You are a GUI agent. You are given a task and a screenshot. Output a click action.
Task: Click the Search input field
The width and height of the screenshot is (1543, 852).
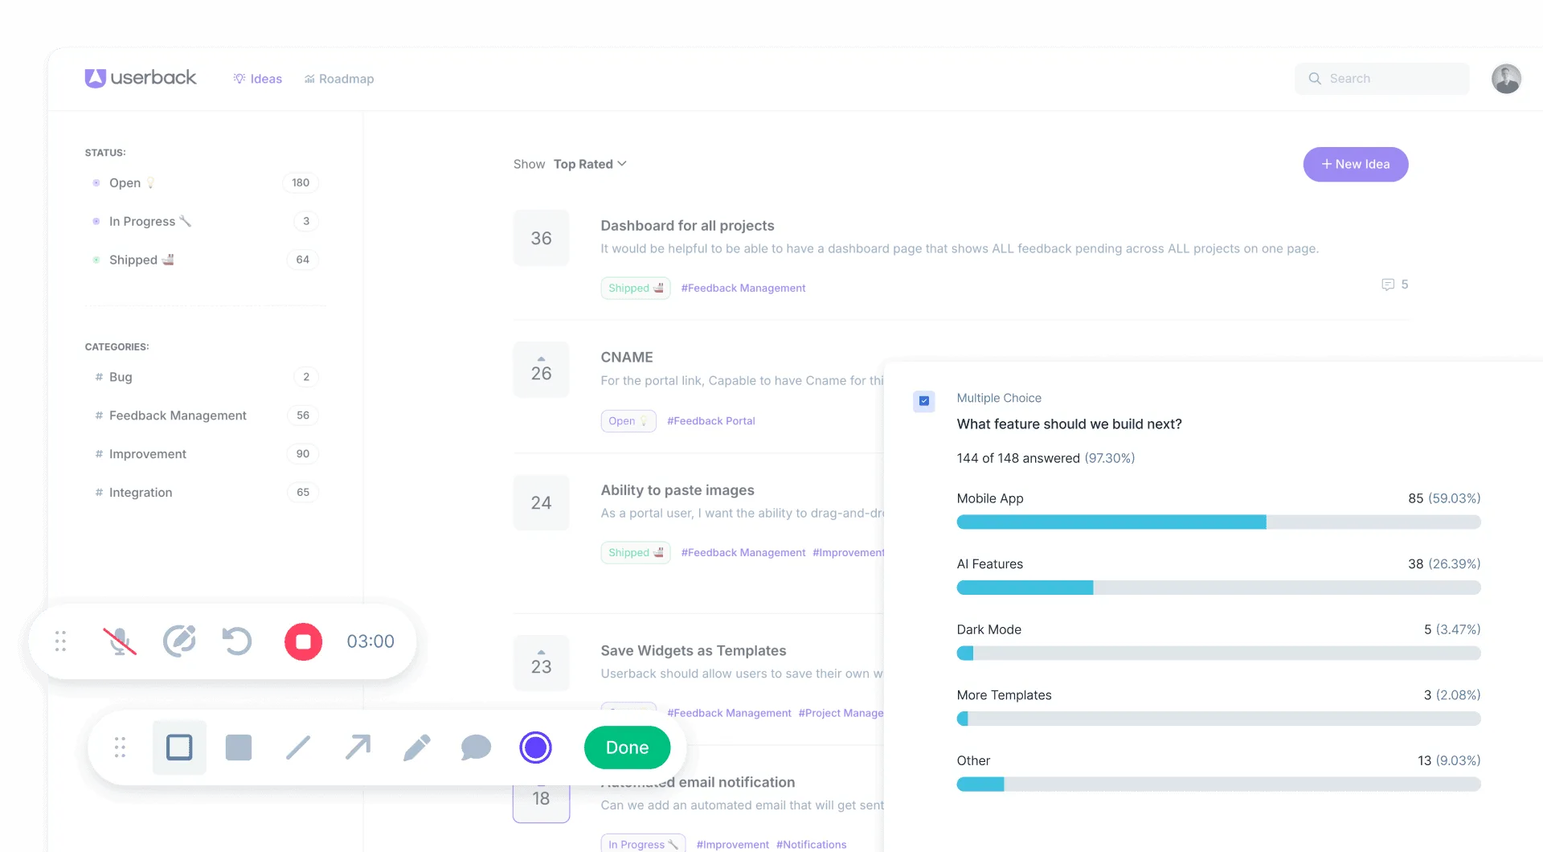(x=1381, y=78)
